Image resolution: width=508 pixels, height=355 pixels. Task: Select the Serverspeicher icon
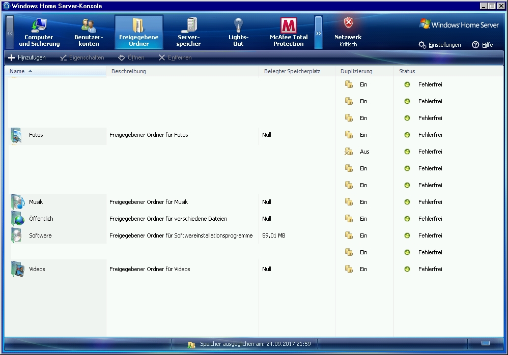pos(189,25)
